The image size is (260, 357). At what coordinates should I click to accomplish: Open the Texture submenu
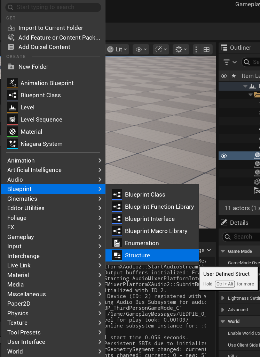[53, 323]
